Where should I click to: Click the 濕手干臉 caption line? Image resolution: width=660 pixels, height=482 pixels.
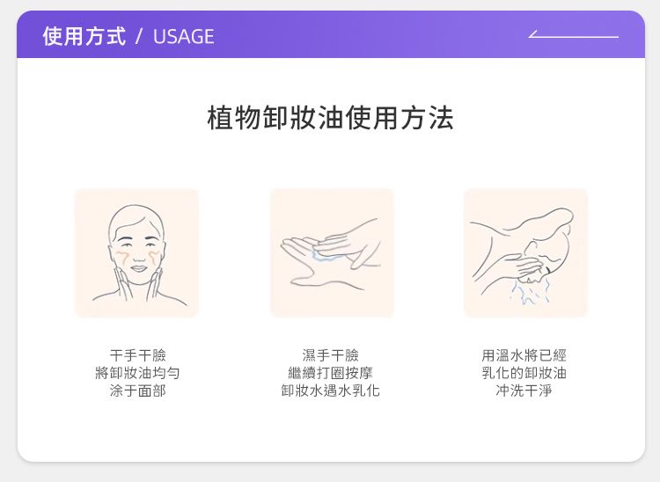pos(330,355)
